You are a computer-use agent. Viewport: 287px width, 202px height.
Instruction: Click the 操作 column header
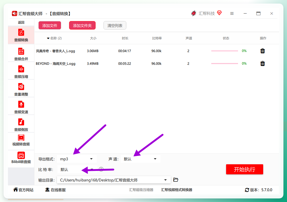[263, 38]
